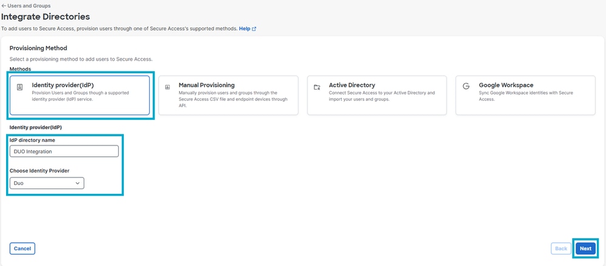606x266 pixels.
Task: Choose the Google Workspace method card
Action: (525, 95)
